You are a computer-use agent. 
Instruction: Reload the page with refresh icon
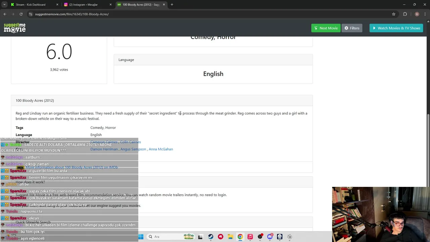(x=21, y=14)
